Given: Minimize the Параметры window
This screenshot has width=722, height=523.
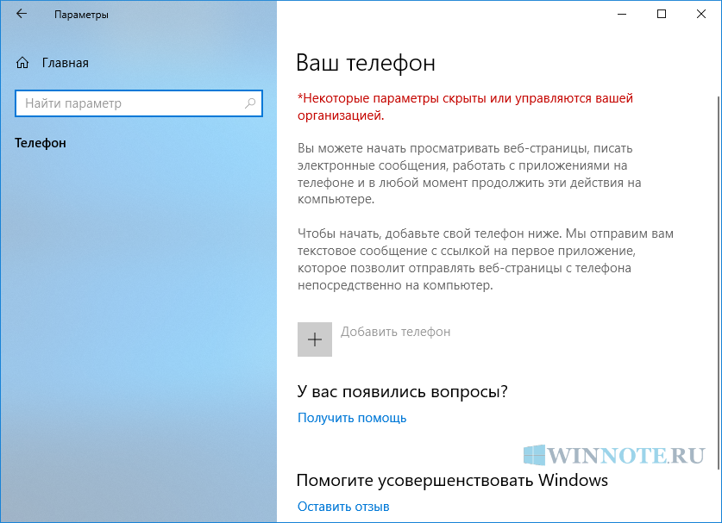Looking at the screenshot, I should pos(620,14).
